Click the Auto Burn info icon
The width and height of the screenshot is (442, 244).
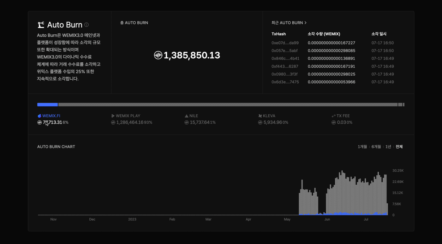pyautogui.click(x=87, y=25)
